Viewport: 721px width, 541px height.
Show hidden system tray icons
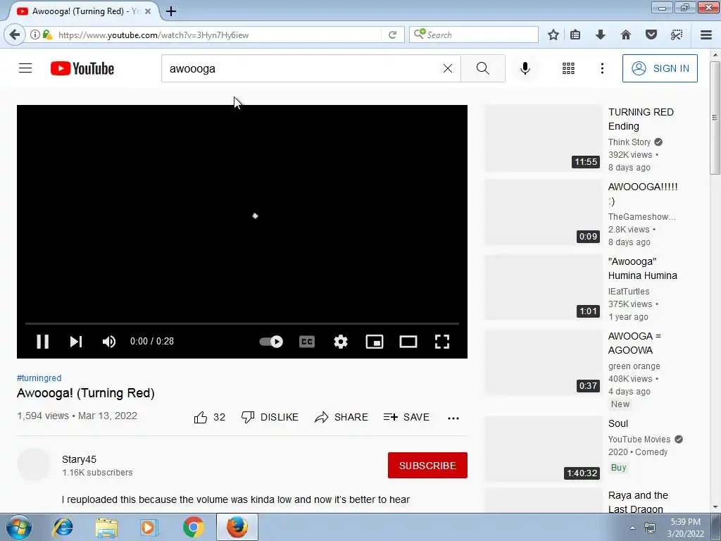pyautogui.click(x=633, y=528)
